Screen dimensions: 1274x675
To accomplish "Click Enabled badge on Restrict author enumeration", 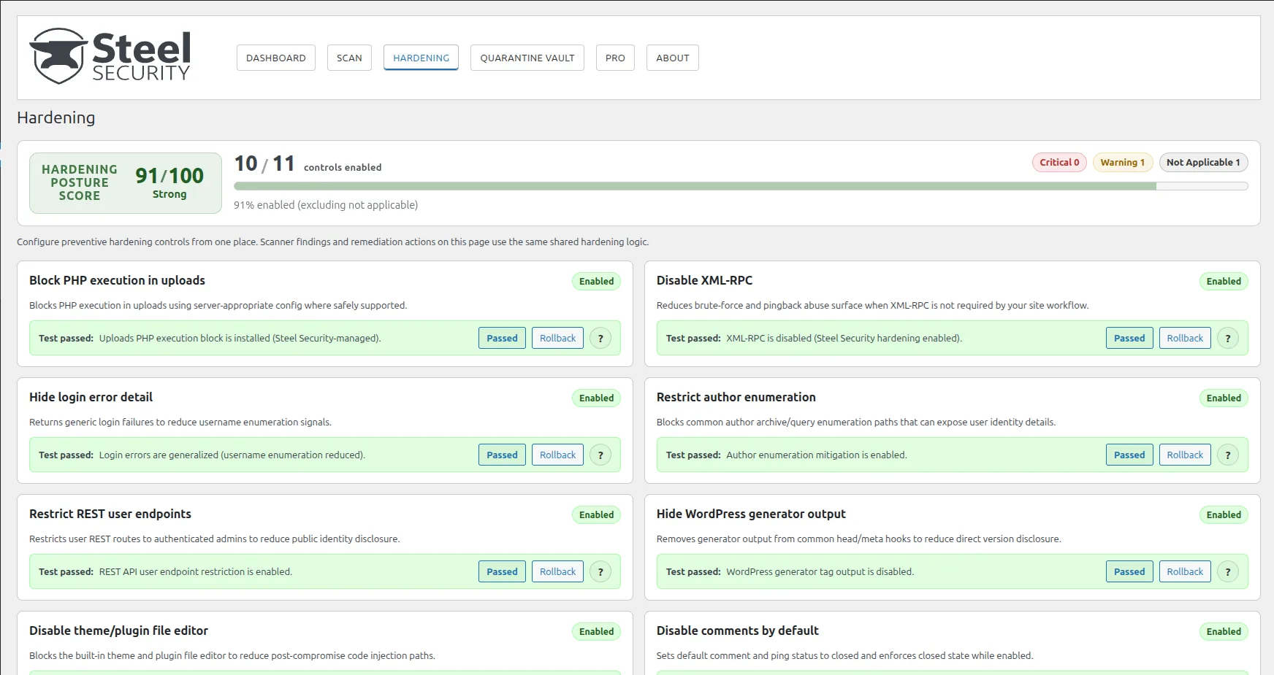I will (x=1224, y=398).
